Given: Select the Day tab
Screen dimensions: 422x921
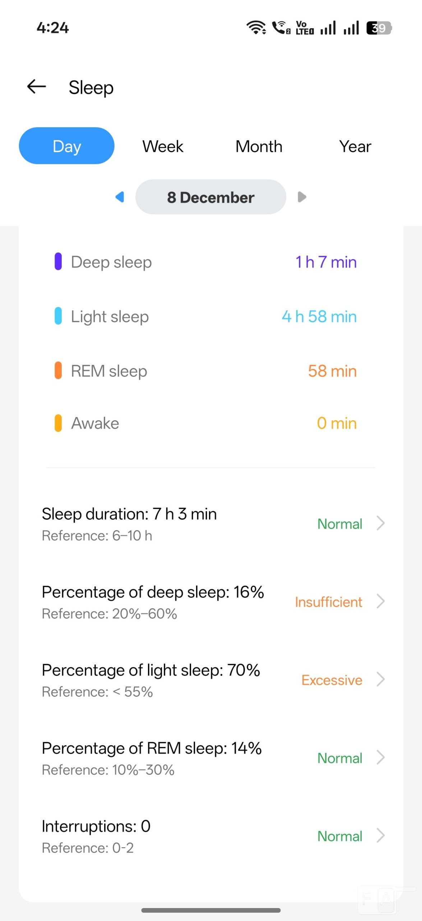Looking at the screenshot, I should pos(67,146).
